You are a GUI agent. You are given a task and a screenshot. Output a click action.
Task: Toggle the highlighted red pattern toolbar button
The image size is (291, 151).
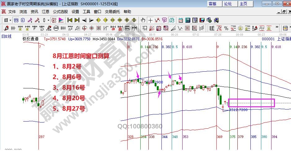pyautogui.click(x=54, y=20)
